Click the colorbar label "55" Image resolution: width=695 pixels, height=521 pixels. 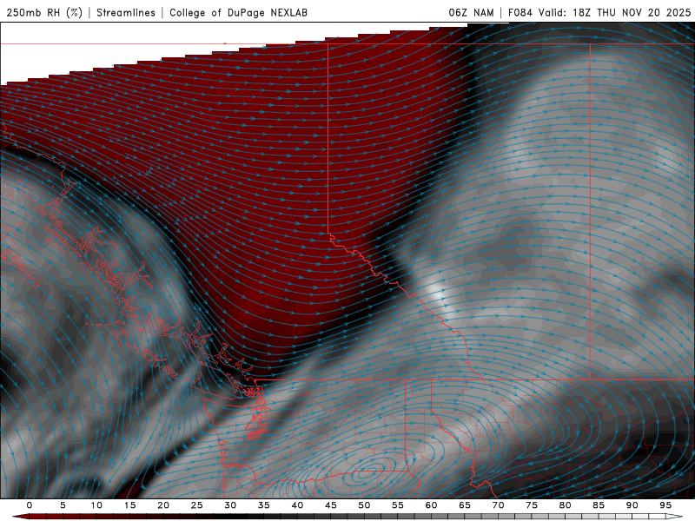(x=398, y=505)
